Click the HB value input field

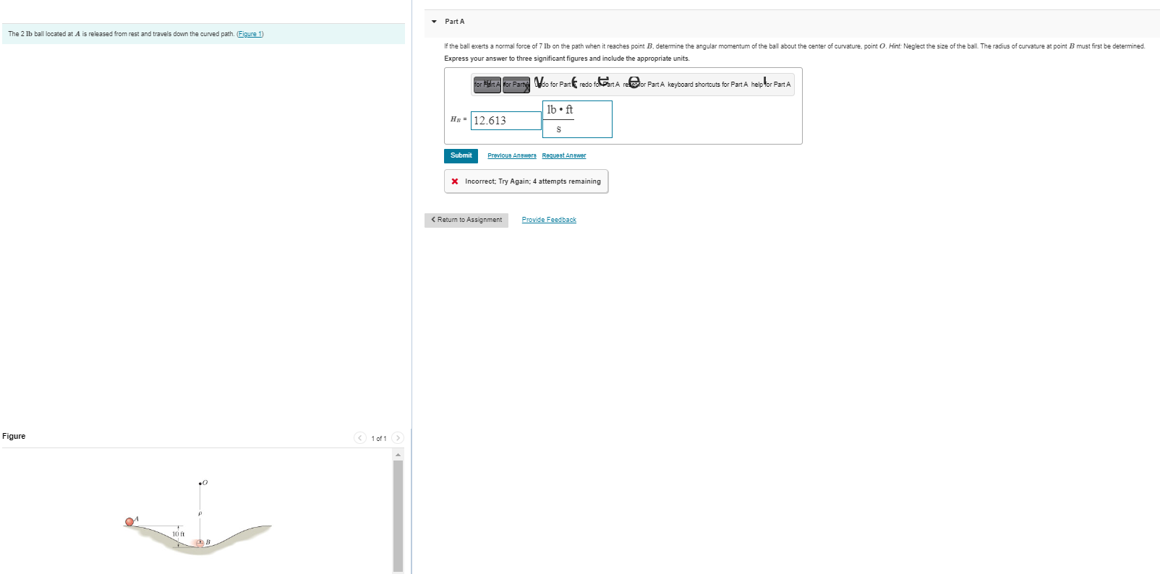pyautogui.click(x=506, y=121)
